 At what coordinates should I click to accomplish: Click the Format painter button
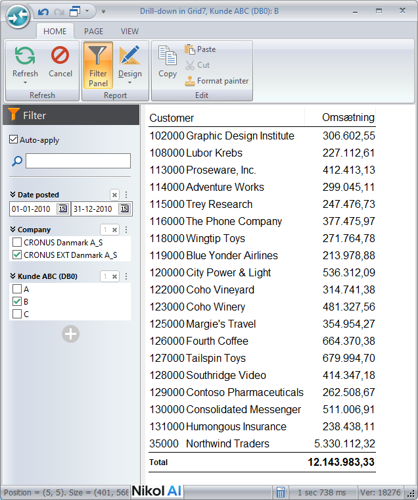217,81
